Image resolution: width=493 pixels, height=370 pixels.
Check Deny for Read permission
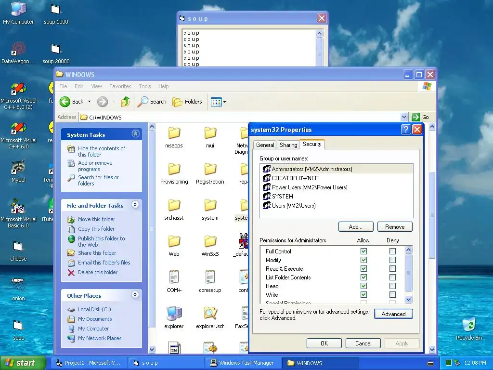(392, 286)
